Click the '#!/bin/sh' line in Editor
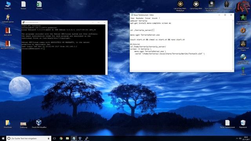This screenshot has width=251, height=141. tap(135, 44)
